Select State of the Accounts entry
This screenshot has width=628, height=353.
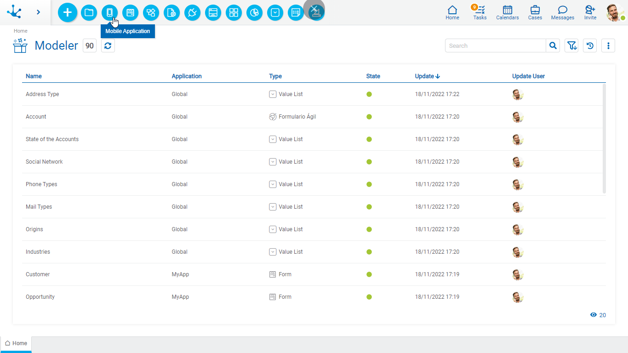click(52, 139)
